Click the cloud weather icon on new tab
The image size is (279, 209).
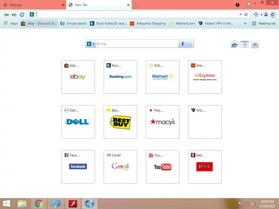(235, 44)
